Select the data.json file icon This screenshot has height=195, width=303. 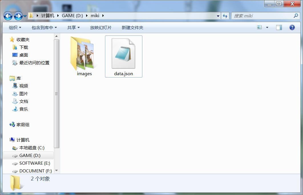pos(123,54)
